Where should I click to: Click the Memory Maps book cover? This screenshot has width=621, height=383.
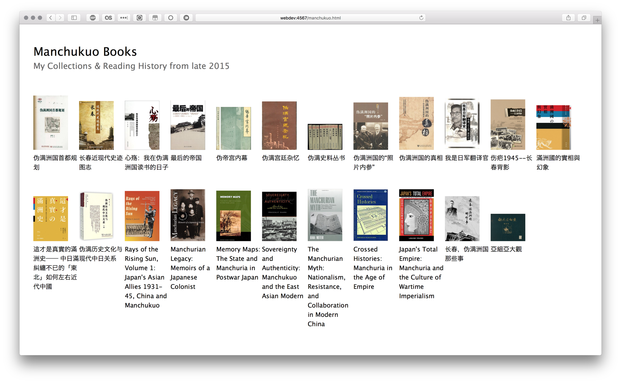coord(233,215)
